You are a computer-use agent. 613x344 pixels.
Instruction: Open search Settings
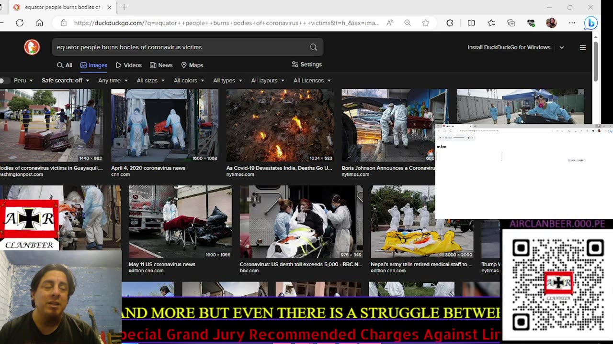click(307, 64)
